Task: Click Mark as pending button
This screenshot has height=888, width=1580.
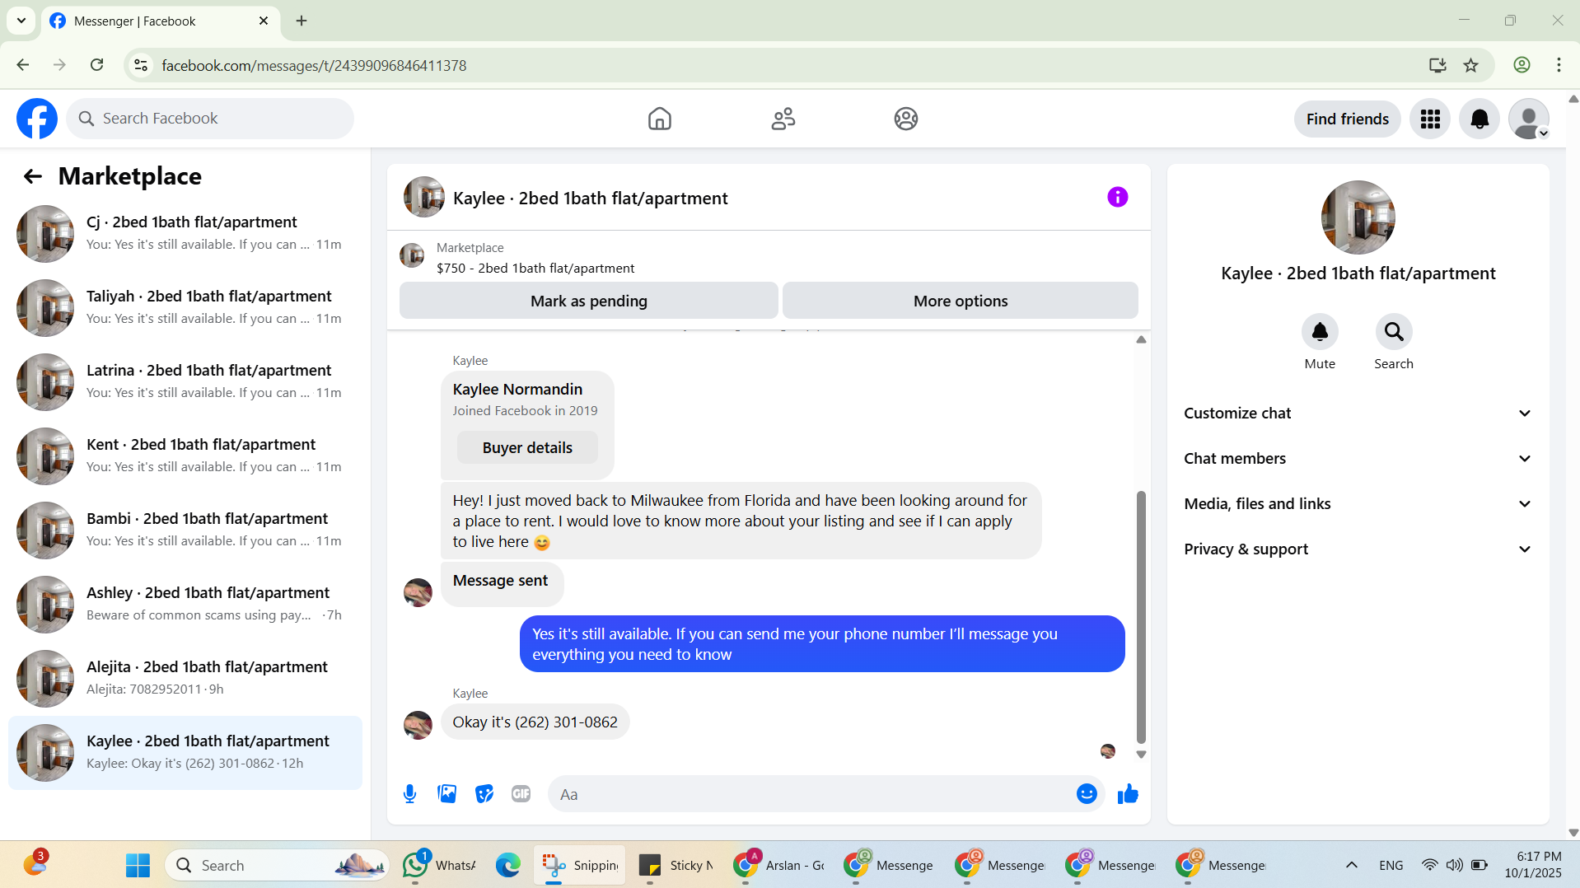Action: [x=589, y=301]
